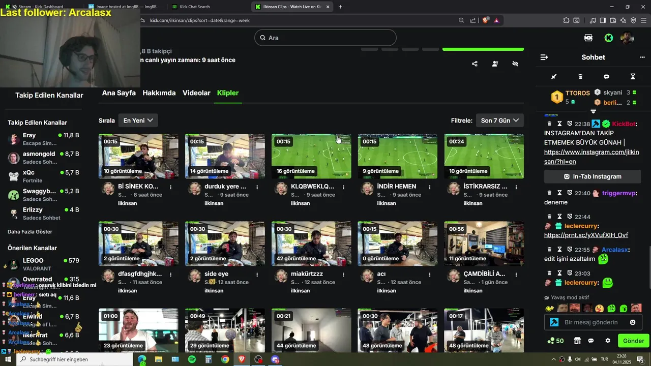Click the trash icon in chat toolbar

click(580, 77)
